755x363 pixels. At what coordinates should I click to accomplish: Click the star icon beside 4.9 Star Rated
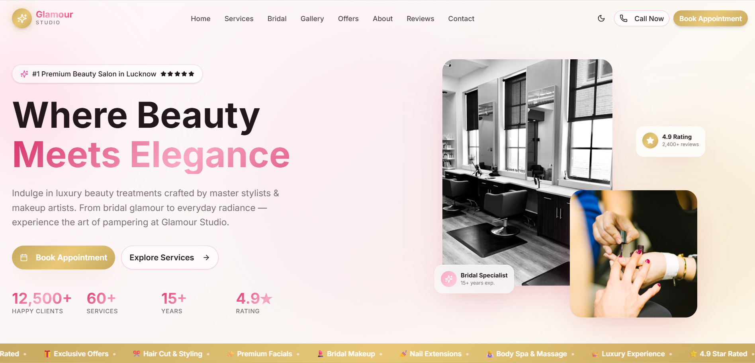click(693, 354)
